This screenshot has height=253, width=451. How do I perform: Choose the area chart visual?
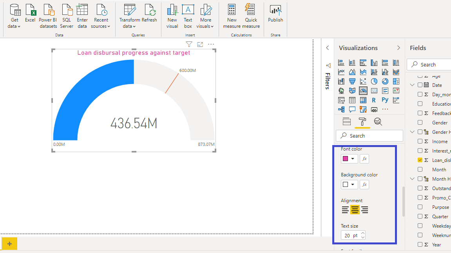pos(352,72)
